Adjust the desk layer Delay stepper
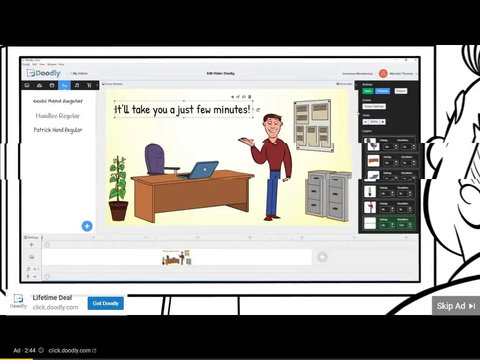This screenshot has width=480, height=360. pos(396,163)
